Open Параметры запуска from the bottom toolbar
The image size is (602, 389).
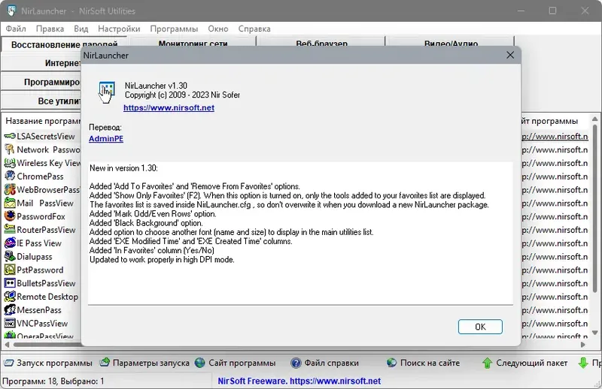pyautogui.click(x=144, y=363)
